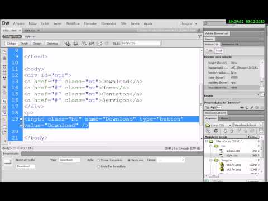Click the filter funnel icon for related files

[x=199, y=36]
